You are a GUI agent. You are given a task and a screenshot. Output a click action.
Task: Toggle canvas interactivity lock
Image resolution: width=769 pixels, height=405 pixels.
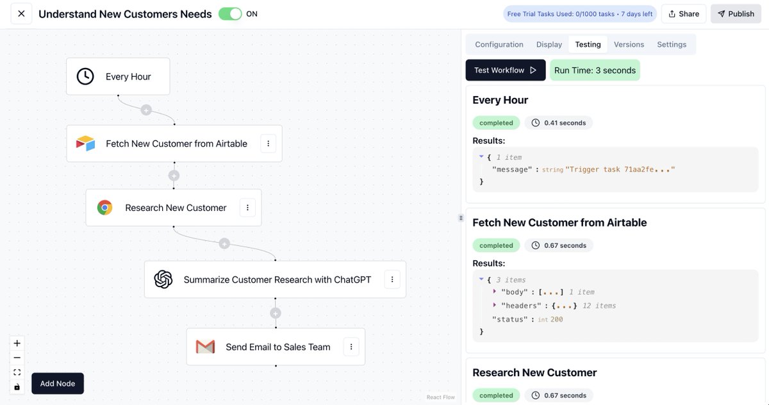[17, 387]
